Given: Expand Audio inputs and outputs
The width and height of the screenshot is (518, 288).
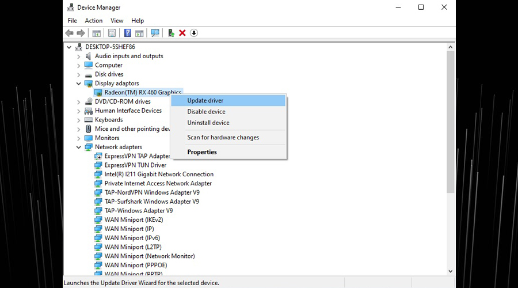Looking at the screenshot, I should coord(79,56).
